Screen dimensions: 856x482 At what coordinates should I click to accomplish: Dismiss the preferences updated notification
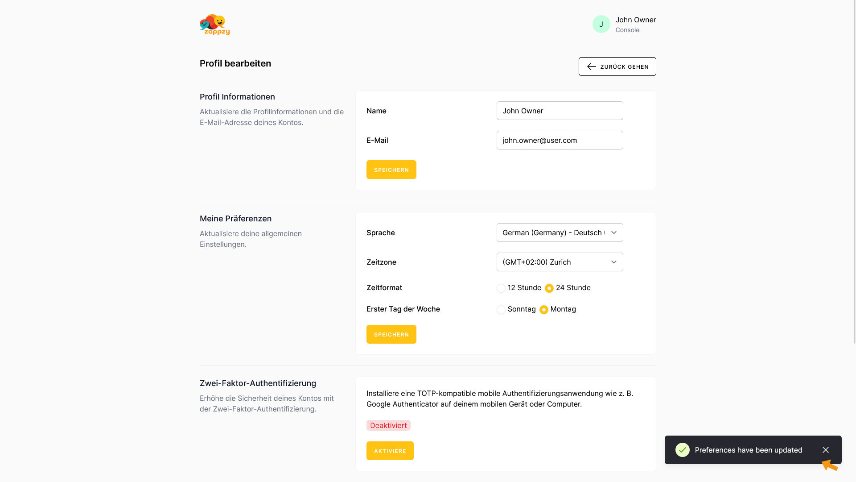(826, 450)
